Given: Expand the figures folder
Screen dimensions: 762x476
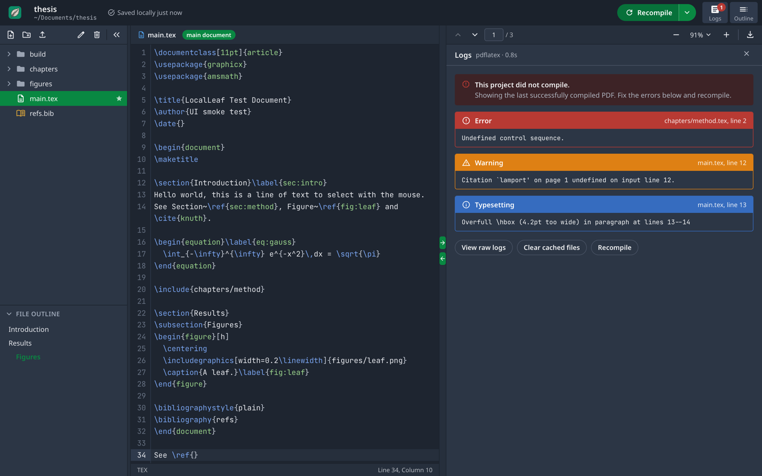Looking at the screenshot, I should pyautogui.click(x=9, y=84).
